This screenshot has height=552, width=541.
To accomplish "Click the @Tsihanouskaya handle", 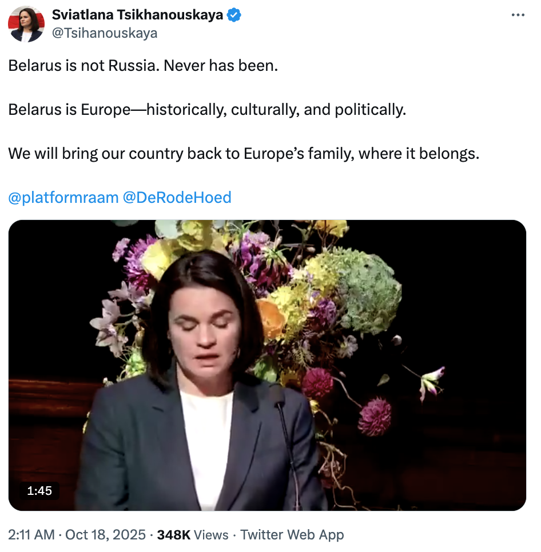I will 105,33.
